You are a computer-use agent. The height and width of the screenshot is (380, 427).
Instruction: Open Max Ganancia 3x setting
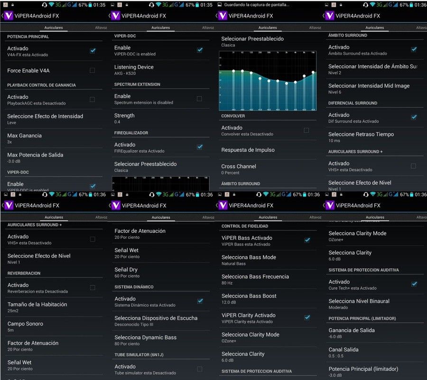coord(53,138)
